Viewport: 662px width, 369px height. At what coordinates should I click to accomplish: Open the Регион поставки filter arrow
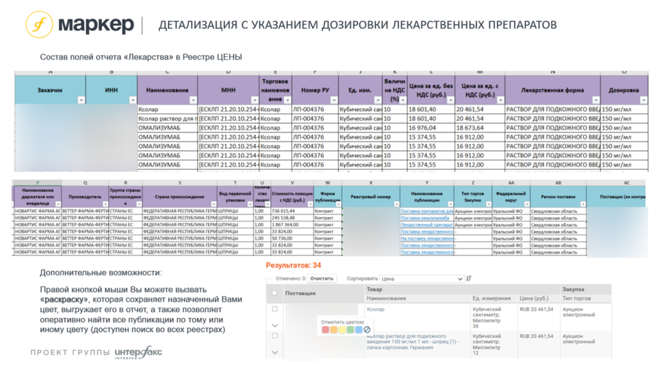point(582,204)
